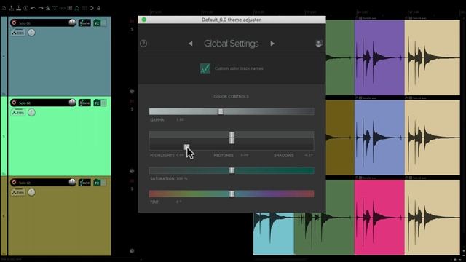This screenshot has height=262, width=466.
Task: Arm recording on the teal track
Action: click(14, 23)
